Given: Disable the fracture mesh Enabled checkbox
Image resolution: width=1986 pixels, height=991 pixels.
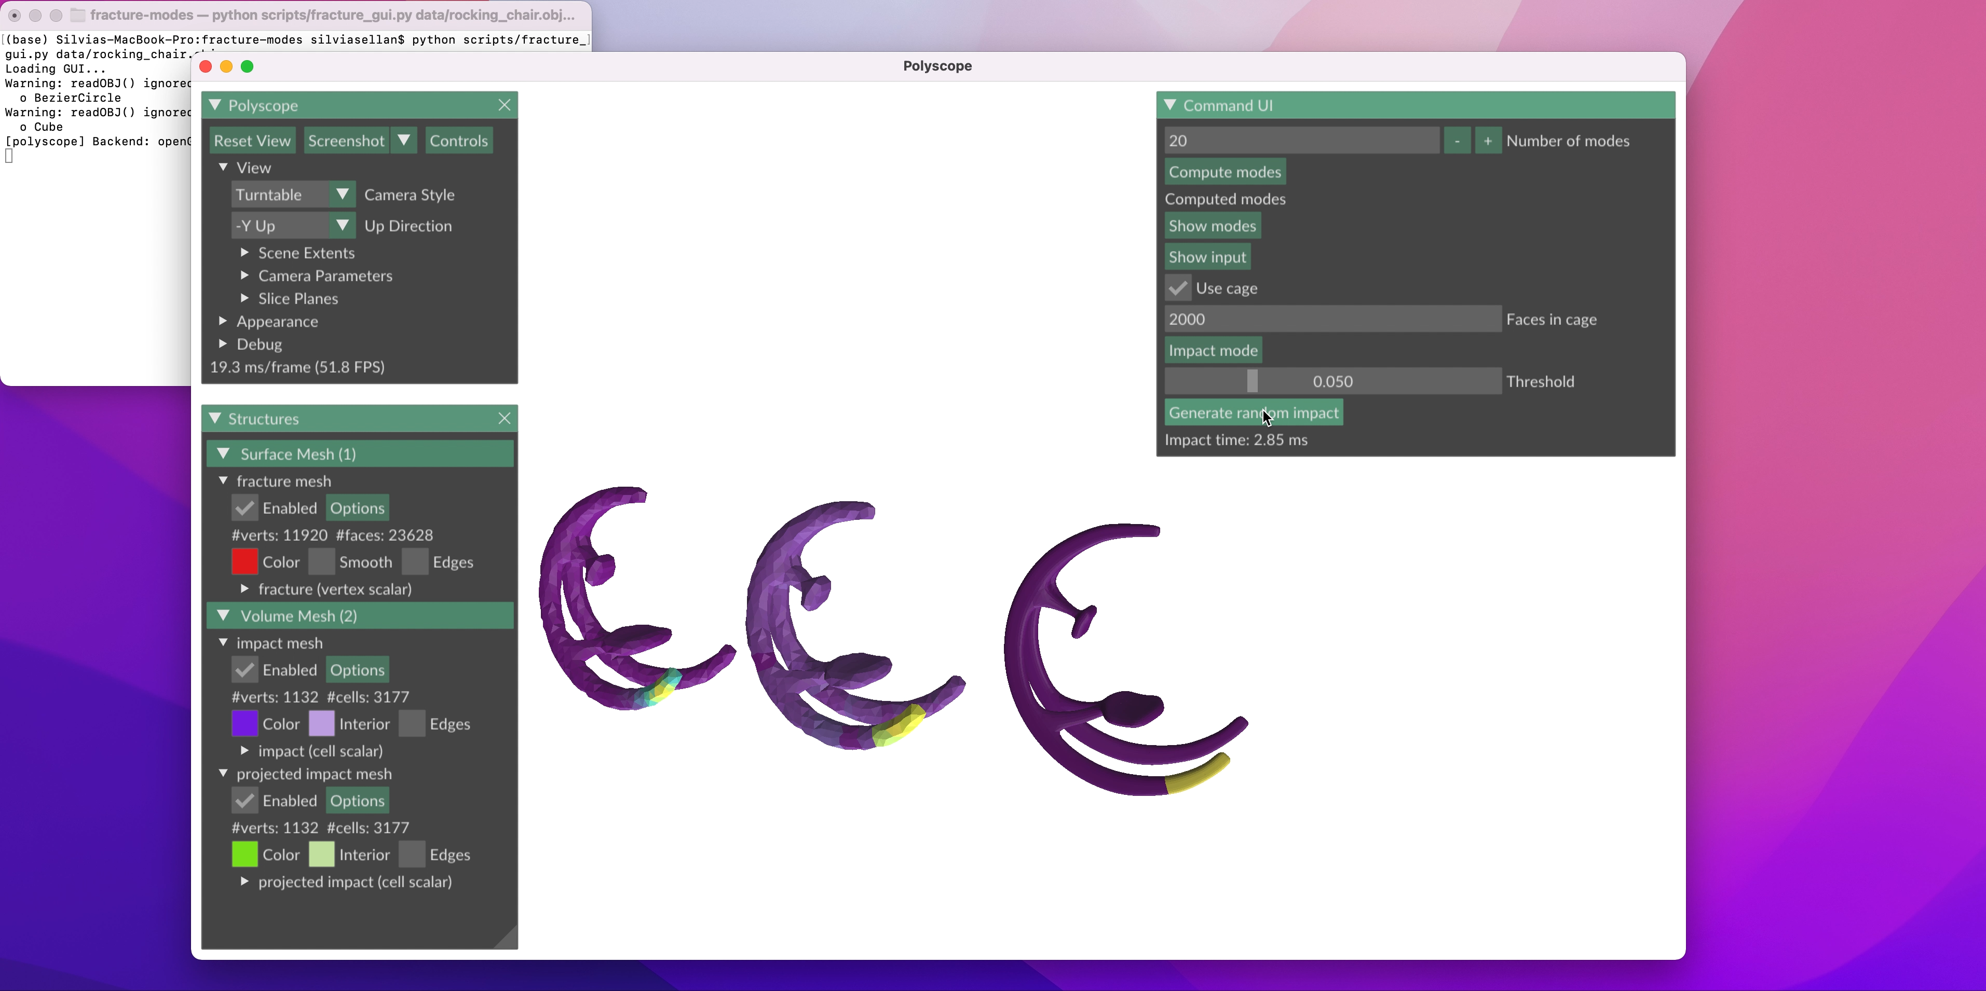Looking at the screenshot, I should point(244,508).
